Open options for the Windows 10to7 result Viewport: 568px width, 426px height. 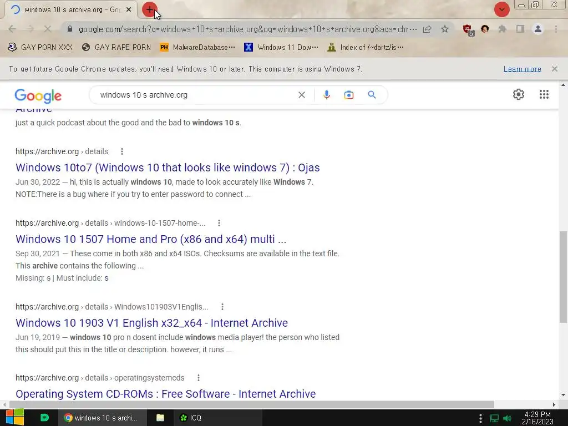pos(122,151)
